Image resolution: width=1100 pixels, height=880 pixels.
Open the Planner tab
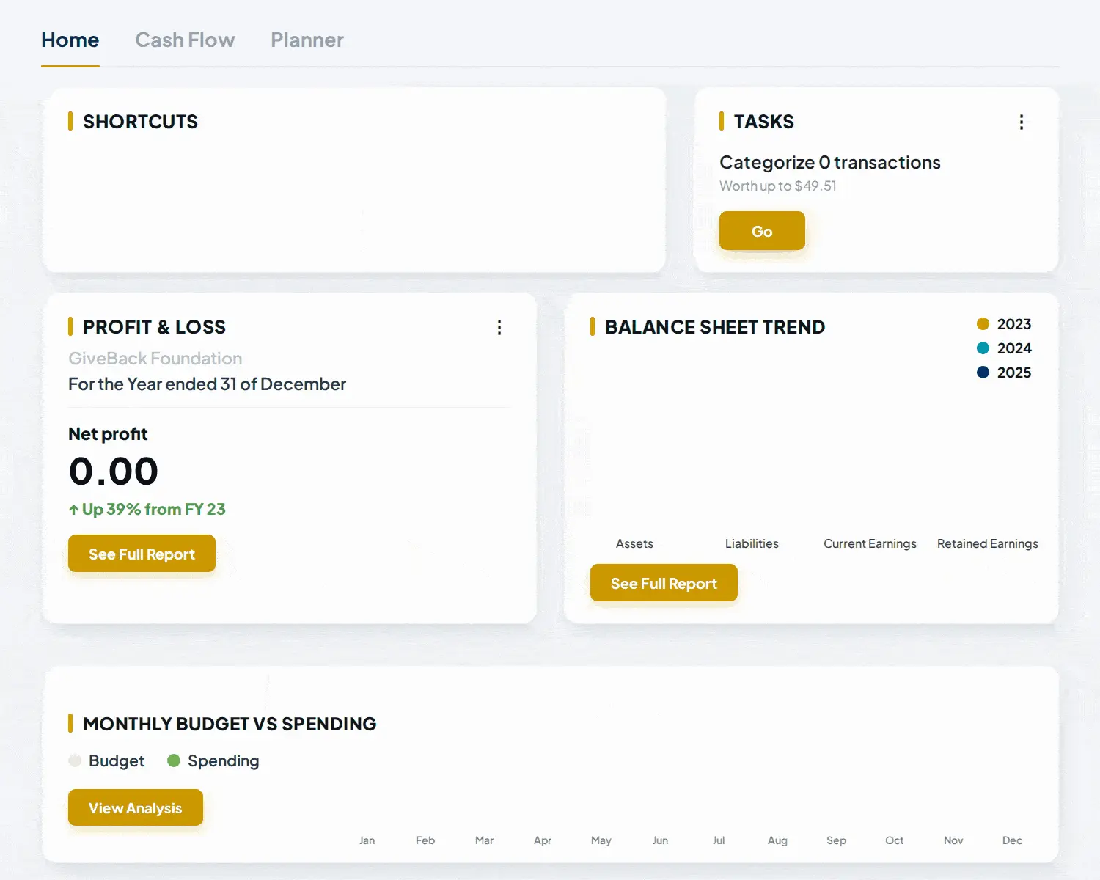pos(307,40)
